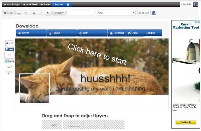
Task: Click Save in the top toolbar
Action: (x=45, y=4)
